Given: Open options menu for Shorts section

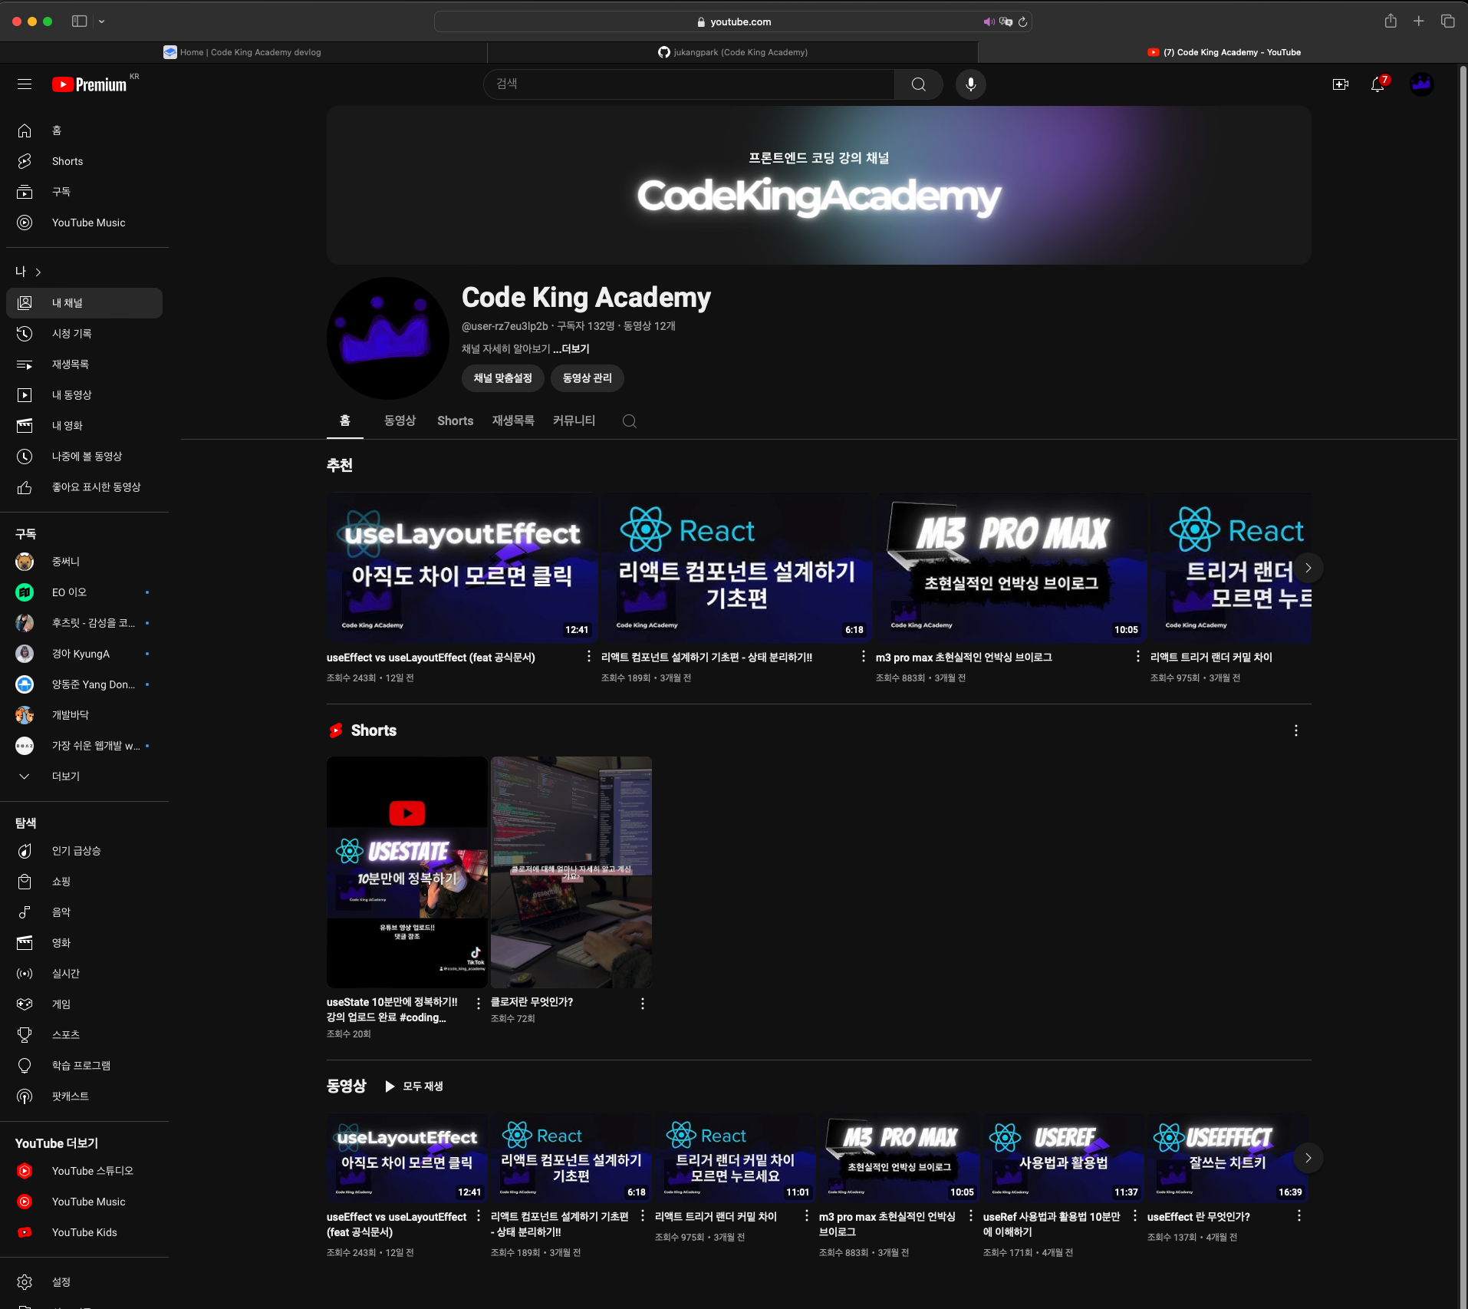Looking at the screenshot, I should [x=1295, y=730].
